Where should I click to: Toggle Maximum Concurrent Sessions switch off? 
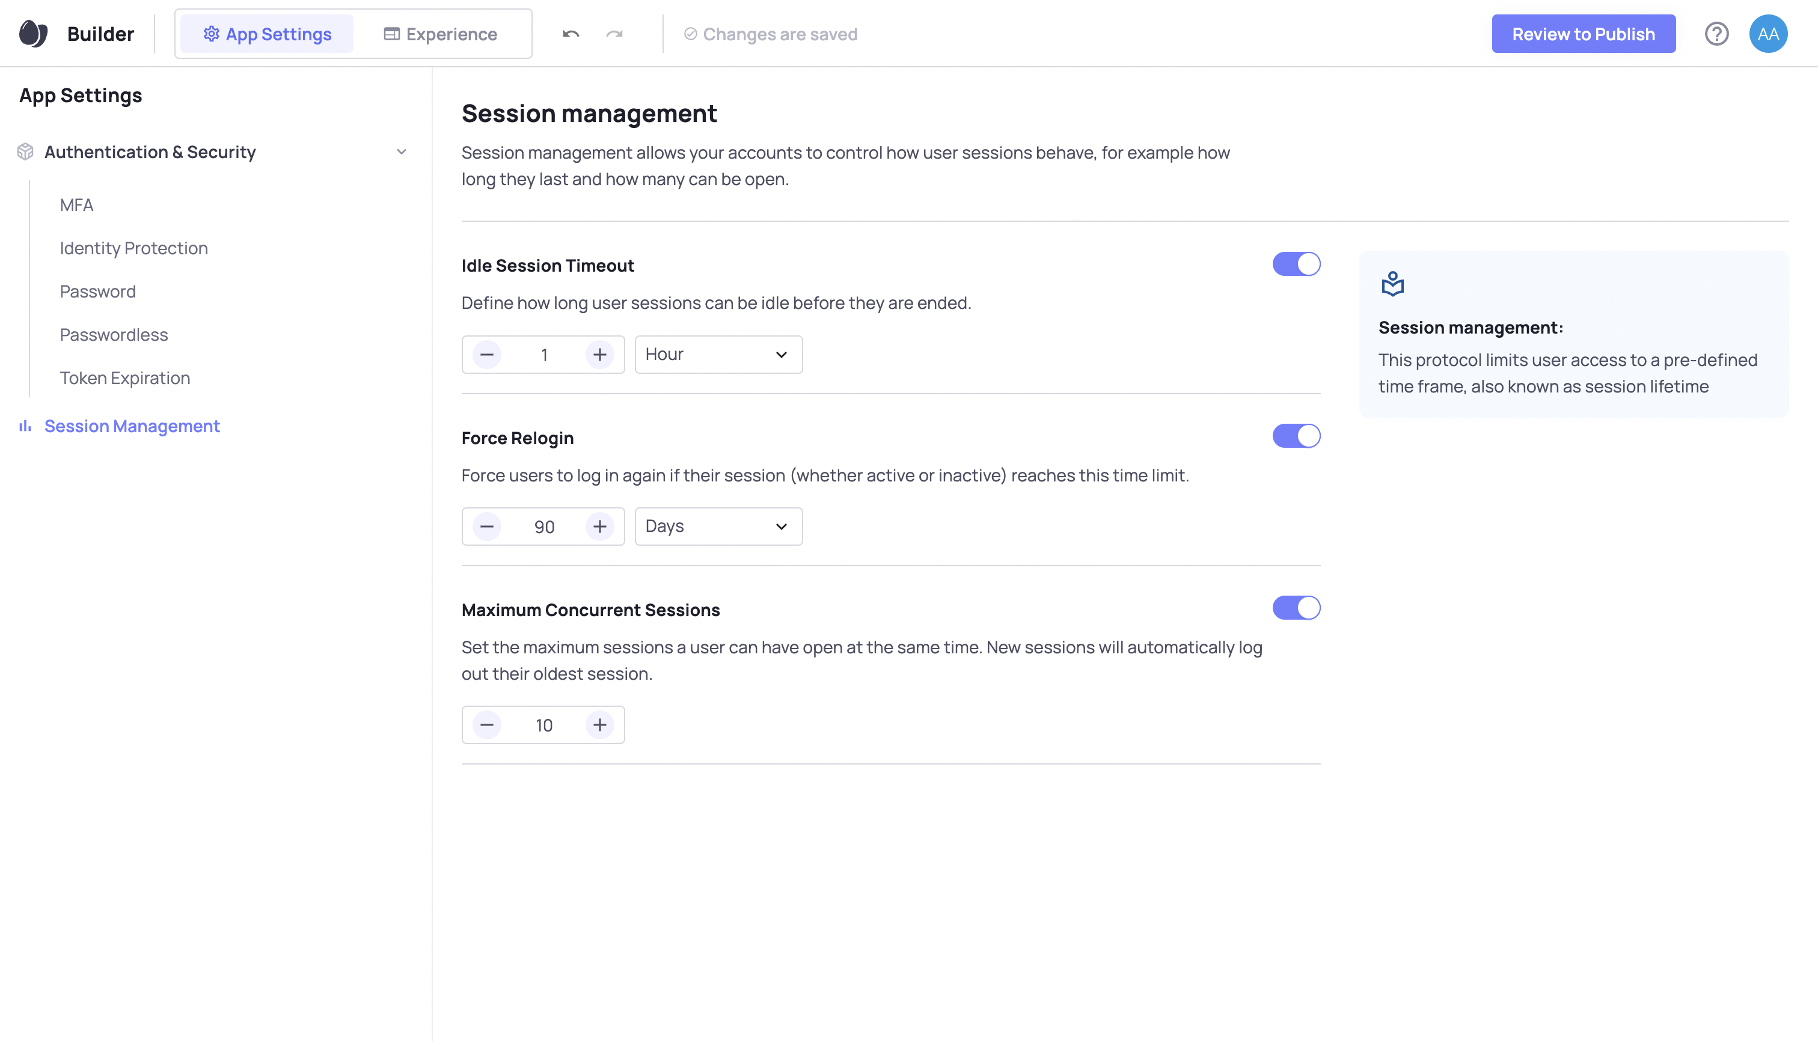[1296, 608]
